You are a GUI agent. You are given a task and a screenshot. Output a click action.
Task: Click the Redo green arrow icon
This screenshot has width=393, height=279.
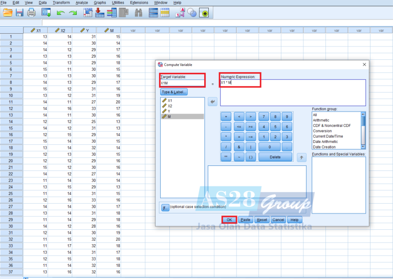73,12
